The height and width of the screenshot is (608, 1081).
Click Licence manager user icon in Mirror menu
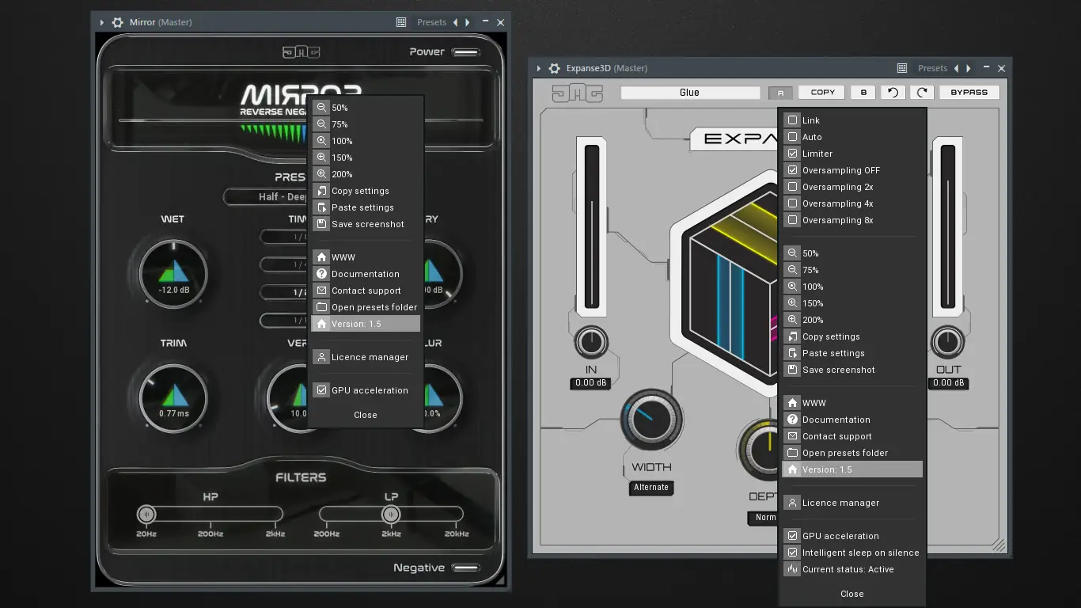click(321, 357)
